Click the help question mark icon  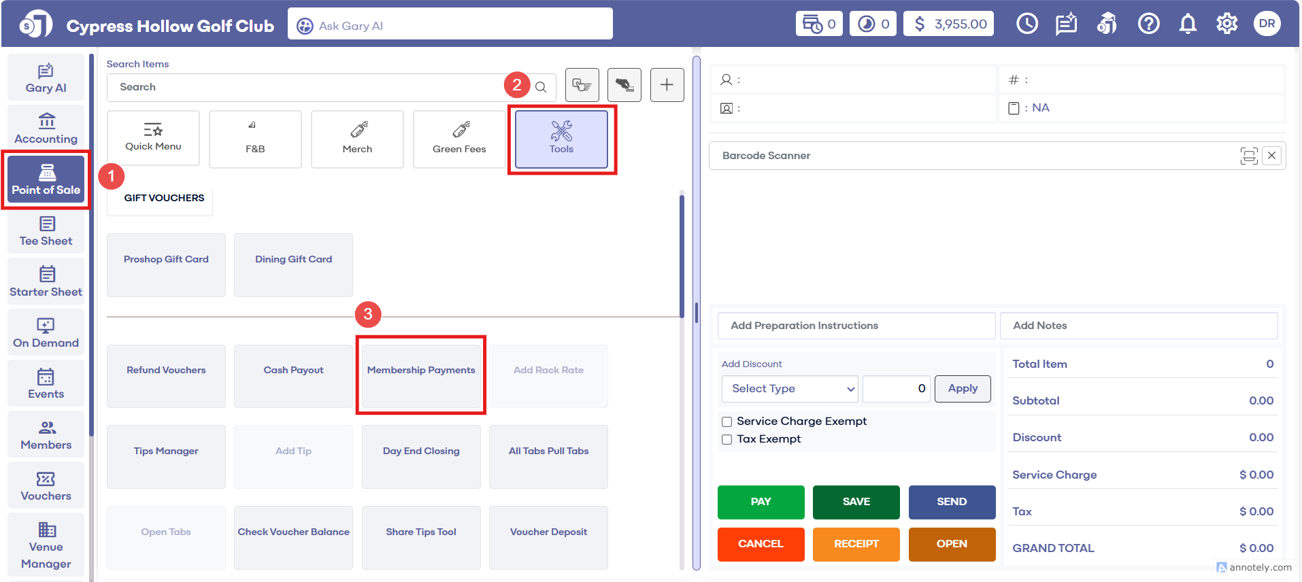(1148, 24)
